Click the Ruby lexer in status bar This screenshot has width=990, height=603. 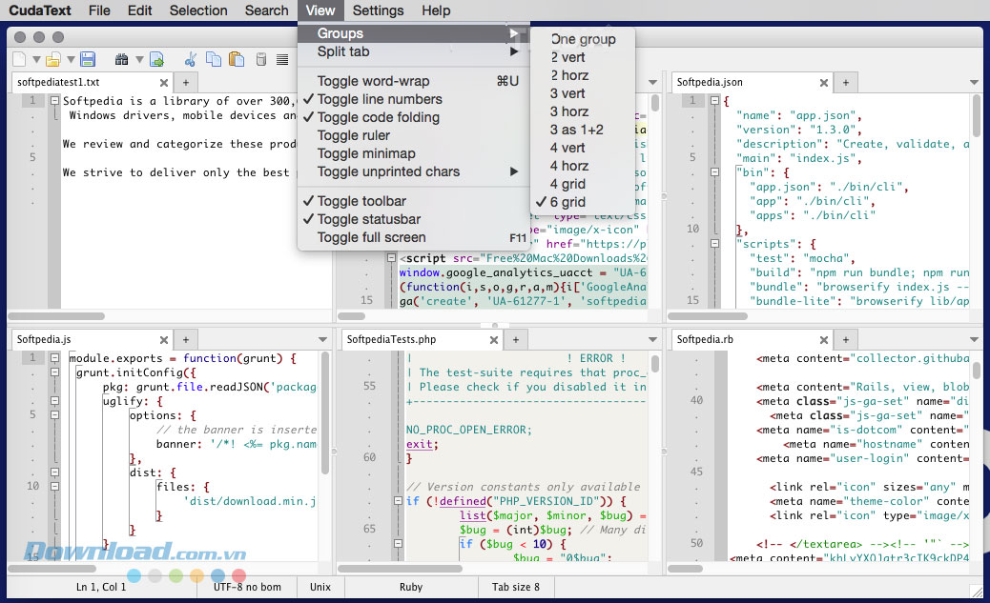410,587
